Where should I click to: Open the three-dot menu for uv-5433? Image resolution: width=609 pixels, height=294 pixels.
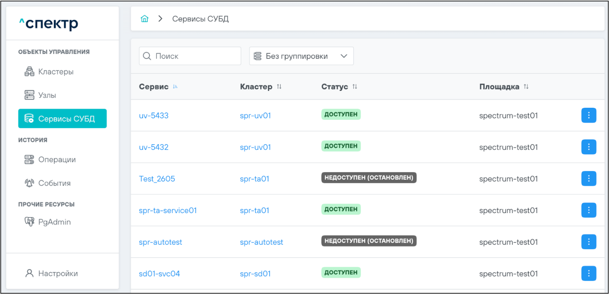point(589,115)
